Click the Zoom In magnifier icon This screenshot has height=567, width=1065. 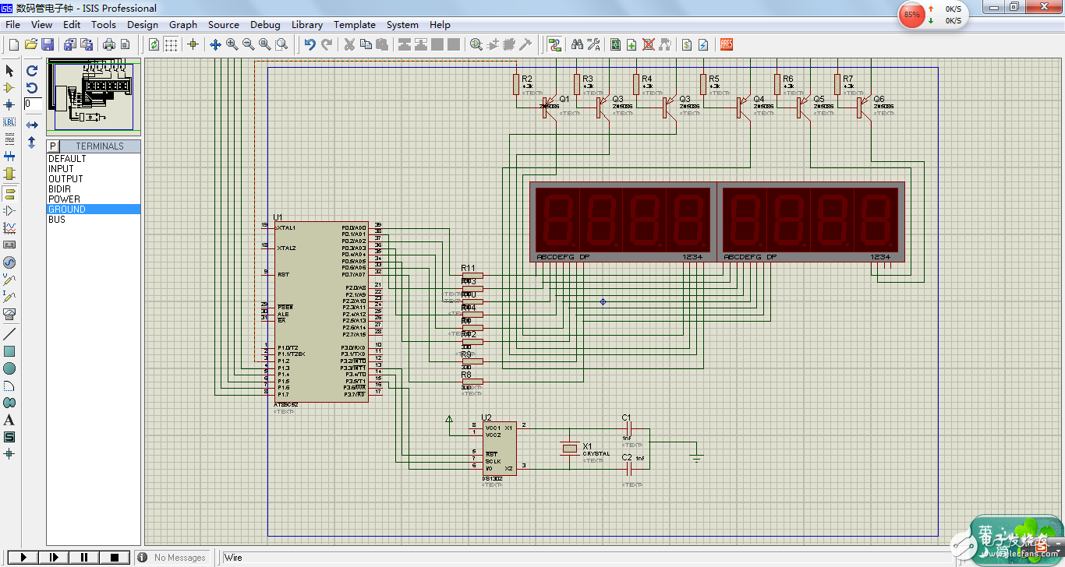pos(232,44)
